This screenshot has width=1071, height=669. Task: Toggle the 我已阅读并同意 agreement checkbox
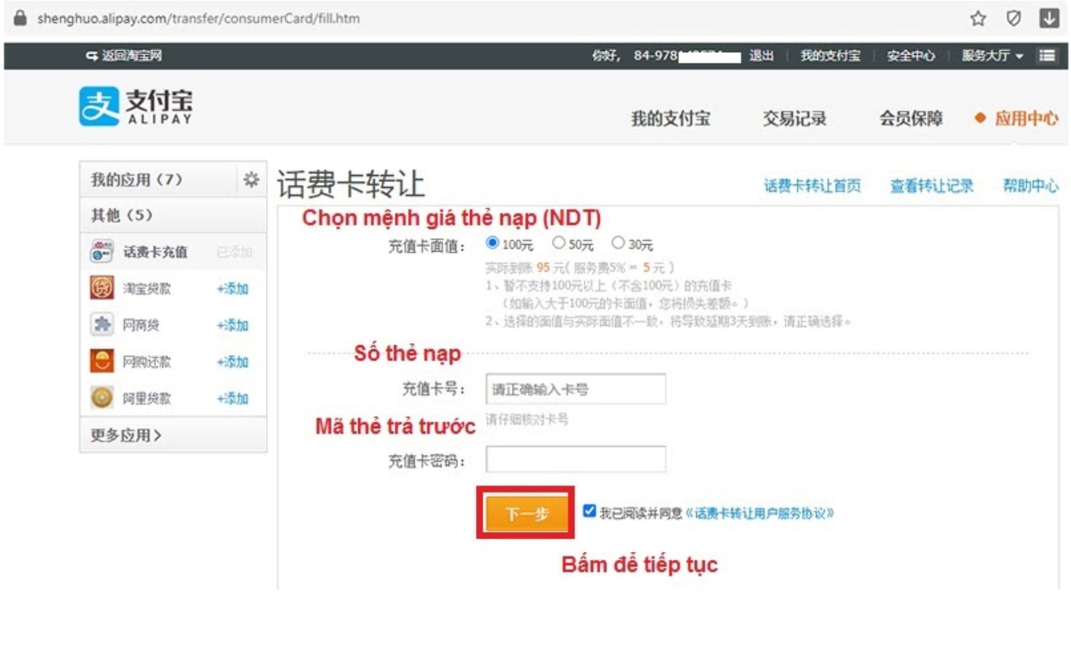589,511
